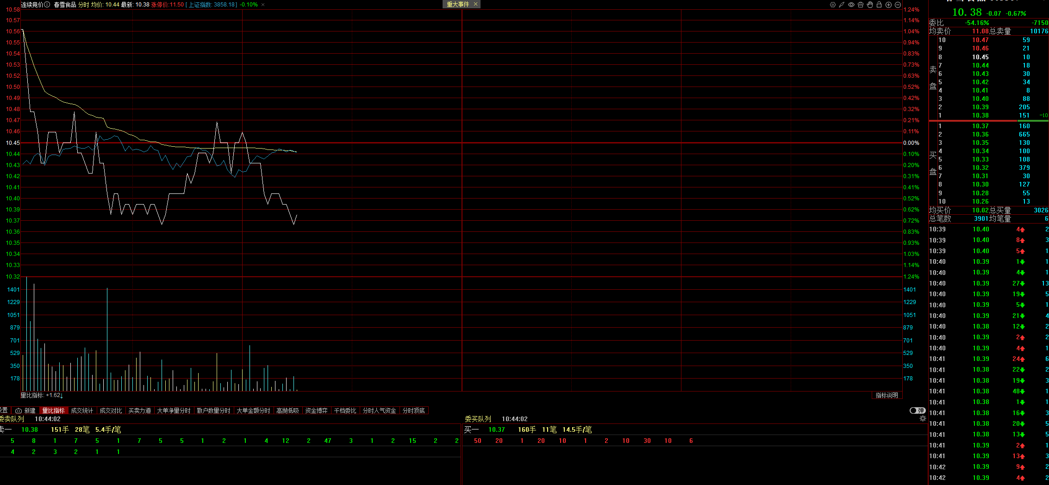Toggle the unlock padlock icon
1049x485 pixels.
879,5
